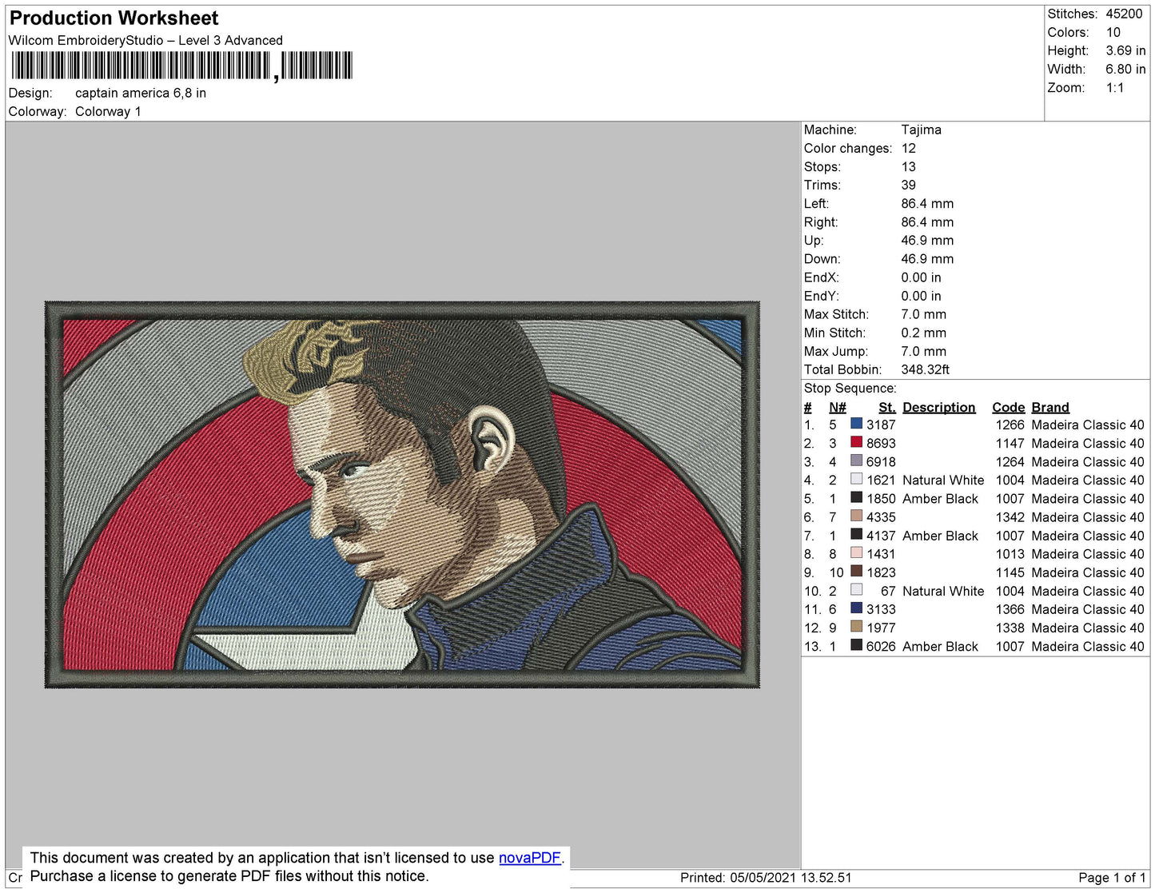The image size is (1155, 893).
Task: Select the 'Production Worksheet' heading
Action: (x=114, y=18)
